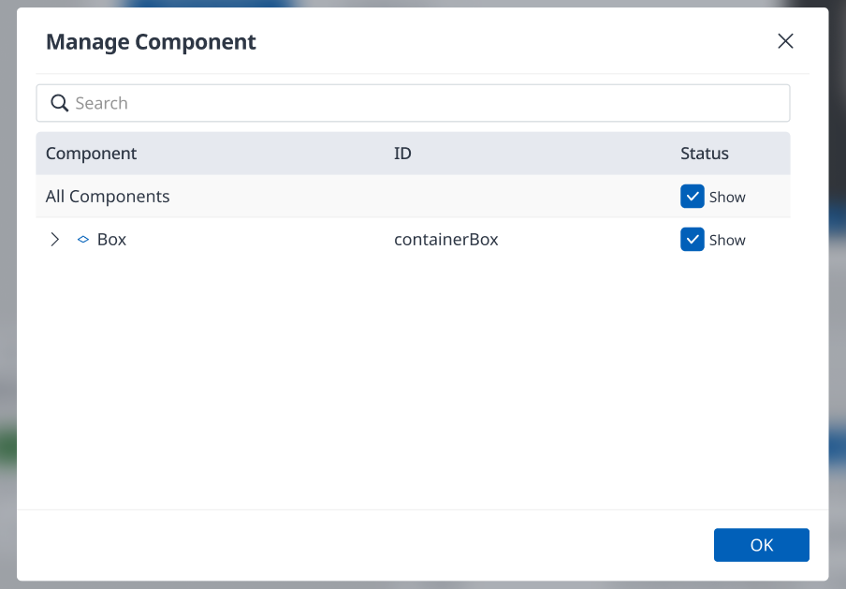
Task: Select the All Components row label
Action: pyautogui.click(x=108, y=197)
